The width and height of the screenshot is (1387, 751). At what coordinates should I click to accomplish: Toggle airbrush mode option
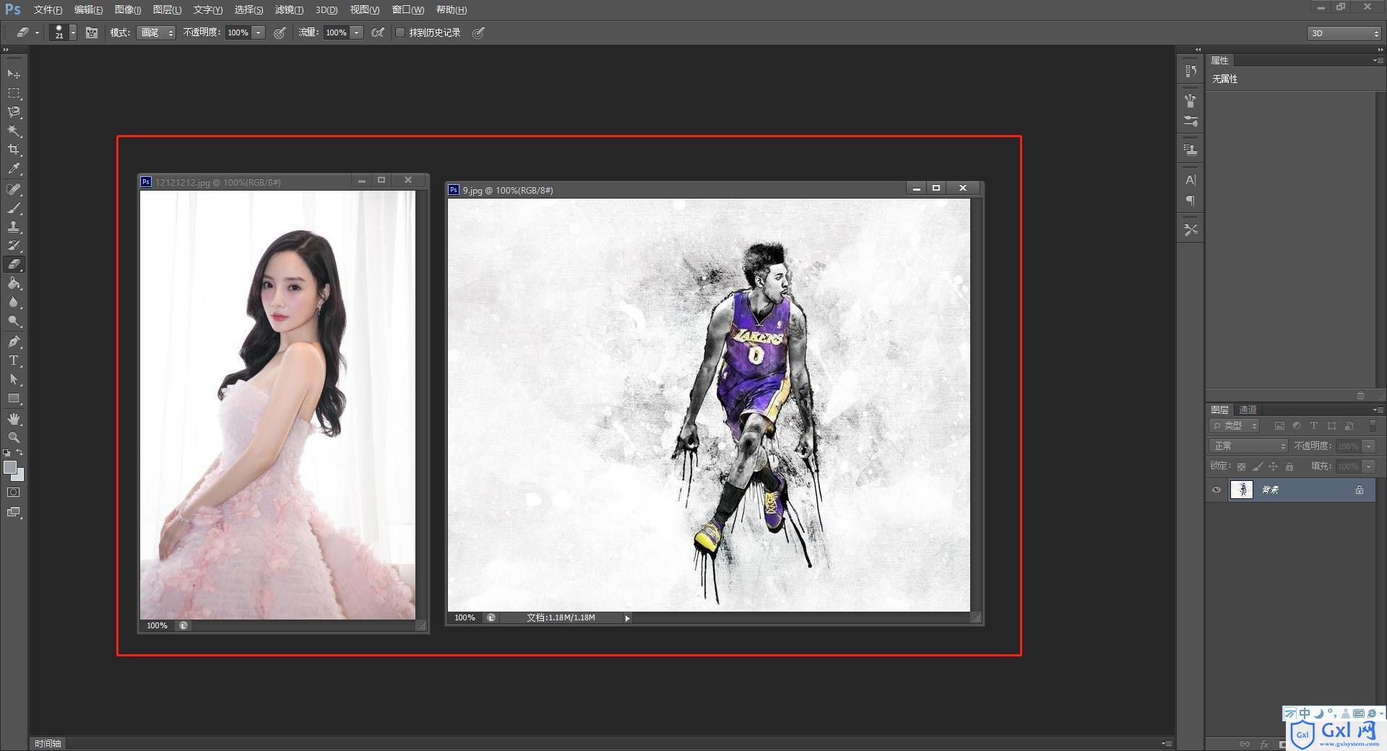[377, 32]
